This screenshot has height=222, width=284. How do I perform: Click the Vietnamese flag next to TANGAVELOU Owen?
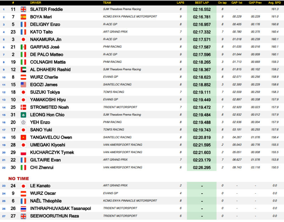tap(23, 137)
